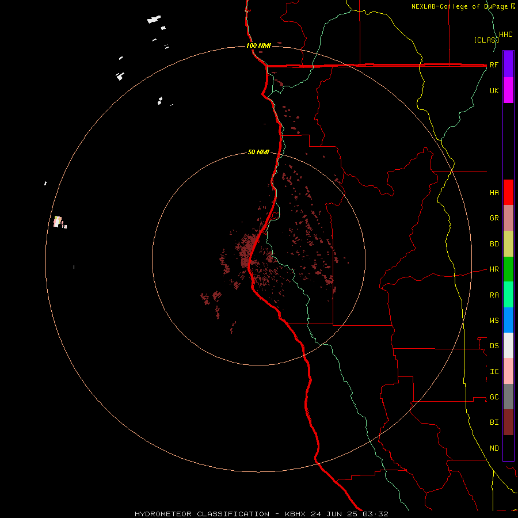
Task: Click the RF purple color swatch
Action: [x=508, y=64]
